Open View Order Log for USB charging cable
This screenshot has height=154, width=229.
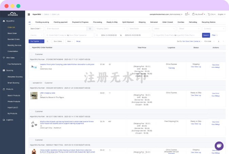(196, 95)
